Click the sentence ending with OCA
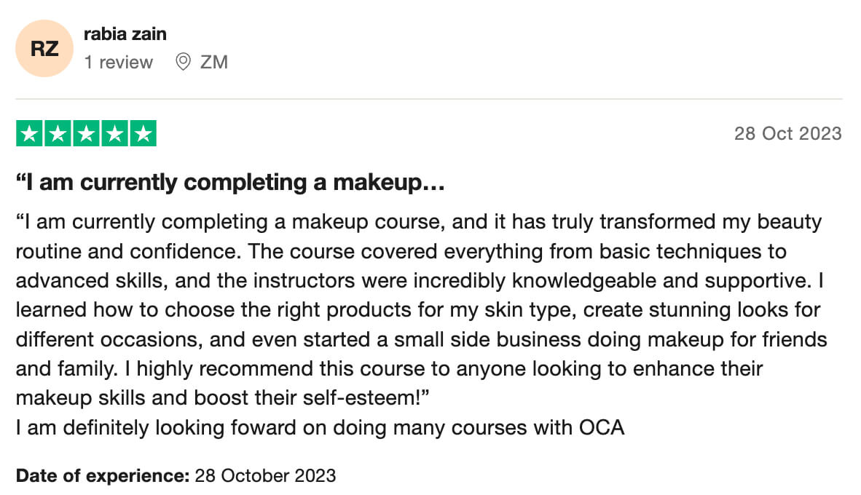This screenshot has width=861, height=495. [x=320, y=427]
